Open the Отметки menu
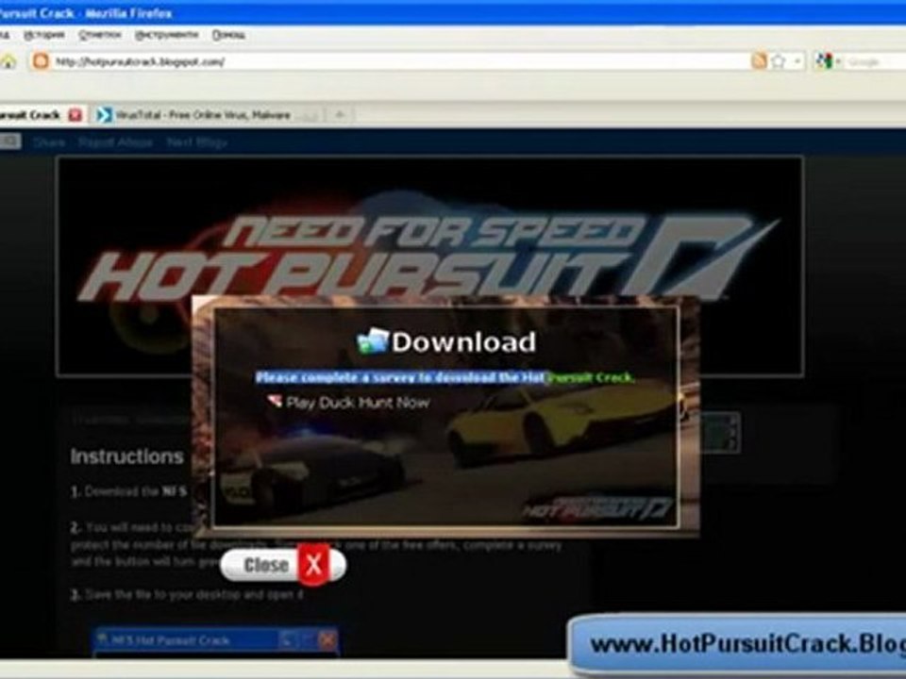The width and height of the screenshot is (906, 679). tap(100, 35)
